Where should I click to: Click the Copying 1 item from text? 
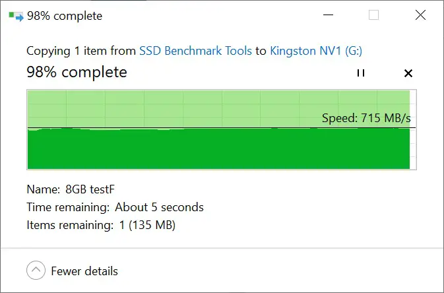pyautogui.click(x=81, y=51)
